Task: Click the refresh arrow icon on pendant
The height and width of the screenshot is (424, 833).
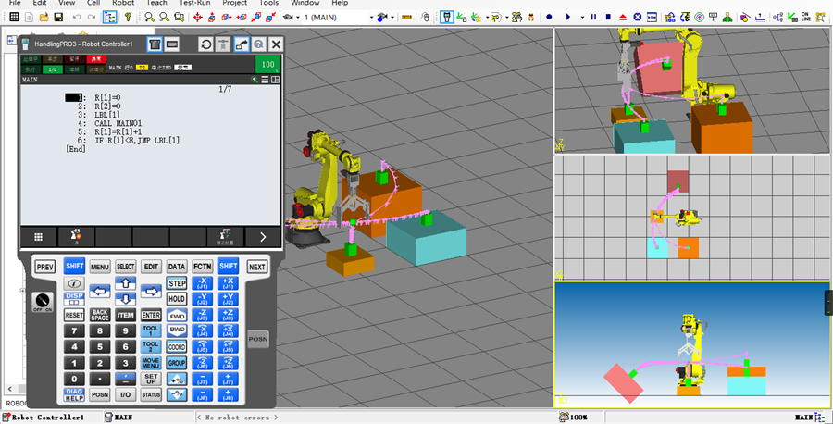Action: pyautogui.click(x=206, y=44)
